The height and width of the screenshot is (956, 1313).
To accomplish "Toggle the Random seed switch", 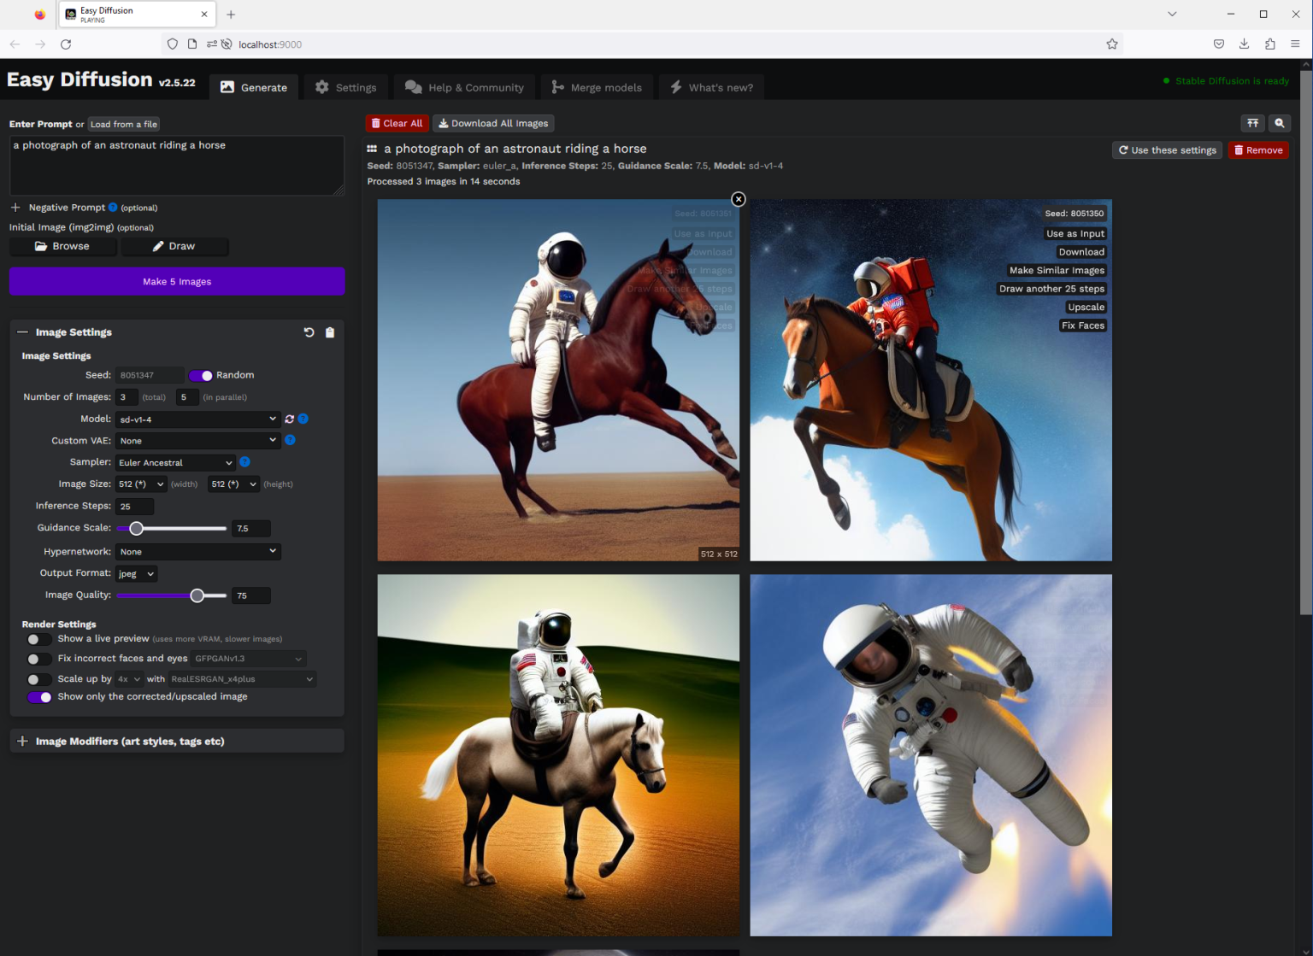I will (x=201, y=376).
